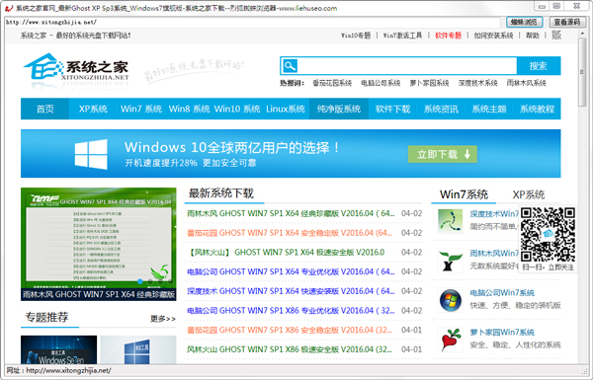Open 雨林木风 GHOST WIN7 SP1 X64 经典珍藏版 list link
The height and width of the screenshot is (380, 593).
pos(291,213)
